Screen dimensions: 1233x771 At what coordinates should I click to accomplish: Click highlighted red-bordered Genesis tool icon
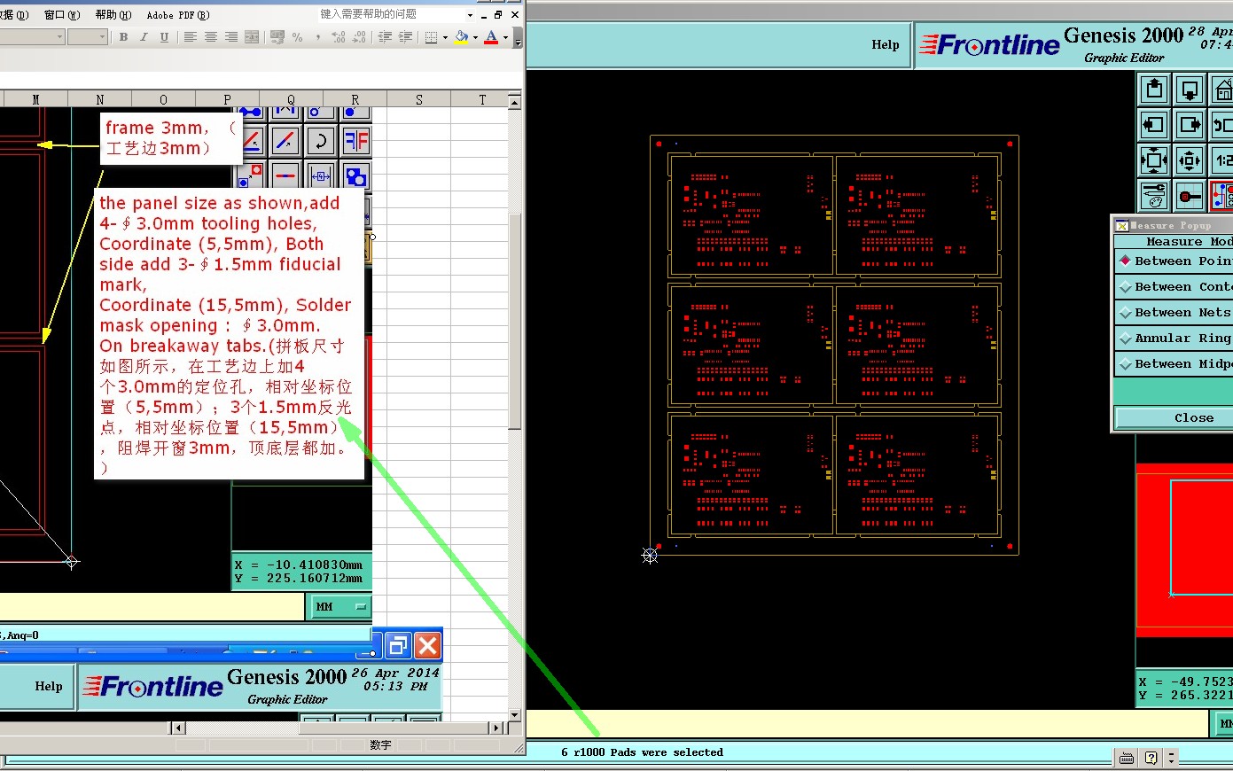(x=1221, y=196)
